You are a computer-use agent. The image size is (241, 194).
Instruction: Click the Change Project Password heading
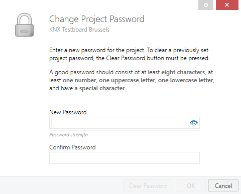(97, 19)
